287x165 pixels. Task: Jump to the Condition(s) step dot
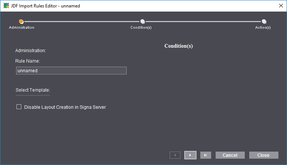coord(142,22)
